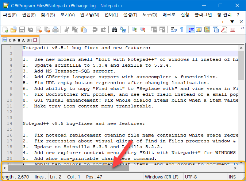246x181 pixels.
Task: Click the plus button below menu bar
Action: (223, 22)
